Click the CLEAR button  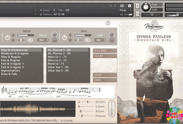(x=105, y=56)
